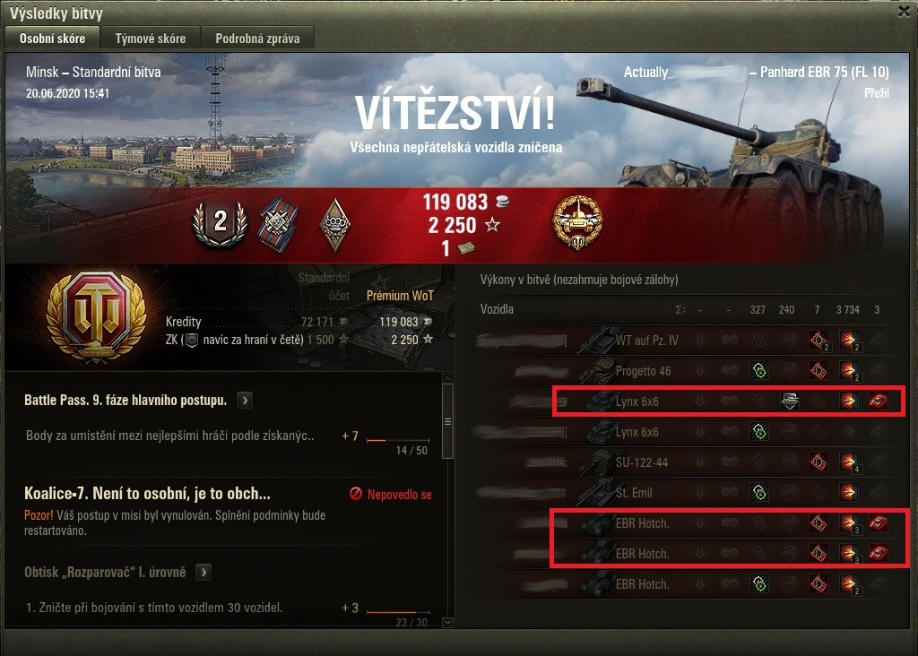The width and height of the screenshot is (918, 656).
Task: Click critical hit icon in WT auf Pz. IV row
Action: tap(818, 340)
